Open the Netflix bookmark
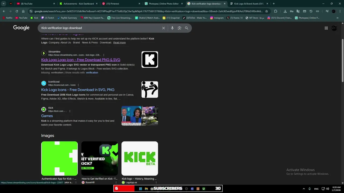The width and height of the screenshot is (344, 193). (x=7, y=18)
